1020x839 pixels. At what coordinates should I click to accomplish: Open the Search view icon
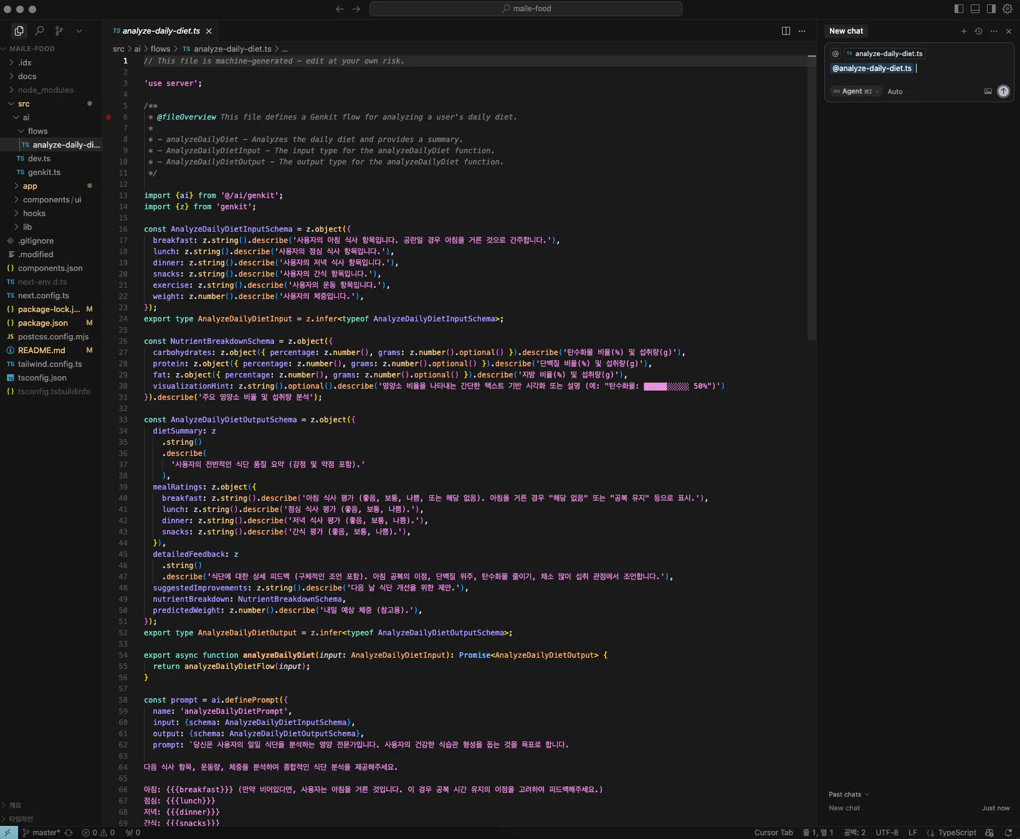pos(39,31)
